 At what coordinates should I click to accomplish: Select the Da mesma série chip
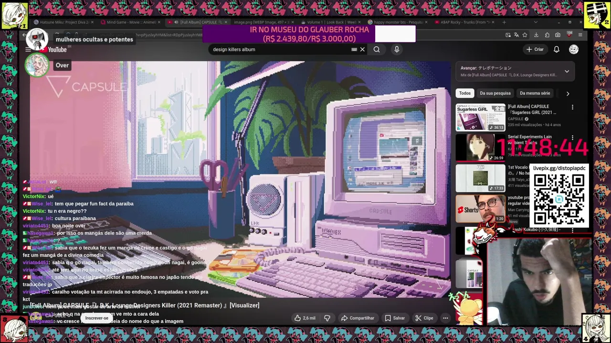(x=535, y=93)
